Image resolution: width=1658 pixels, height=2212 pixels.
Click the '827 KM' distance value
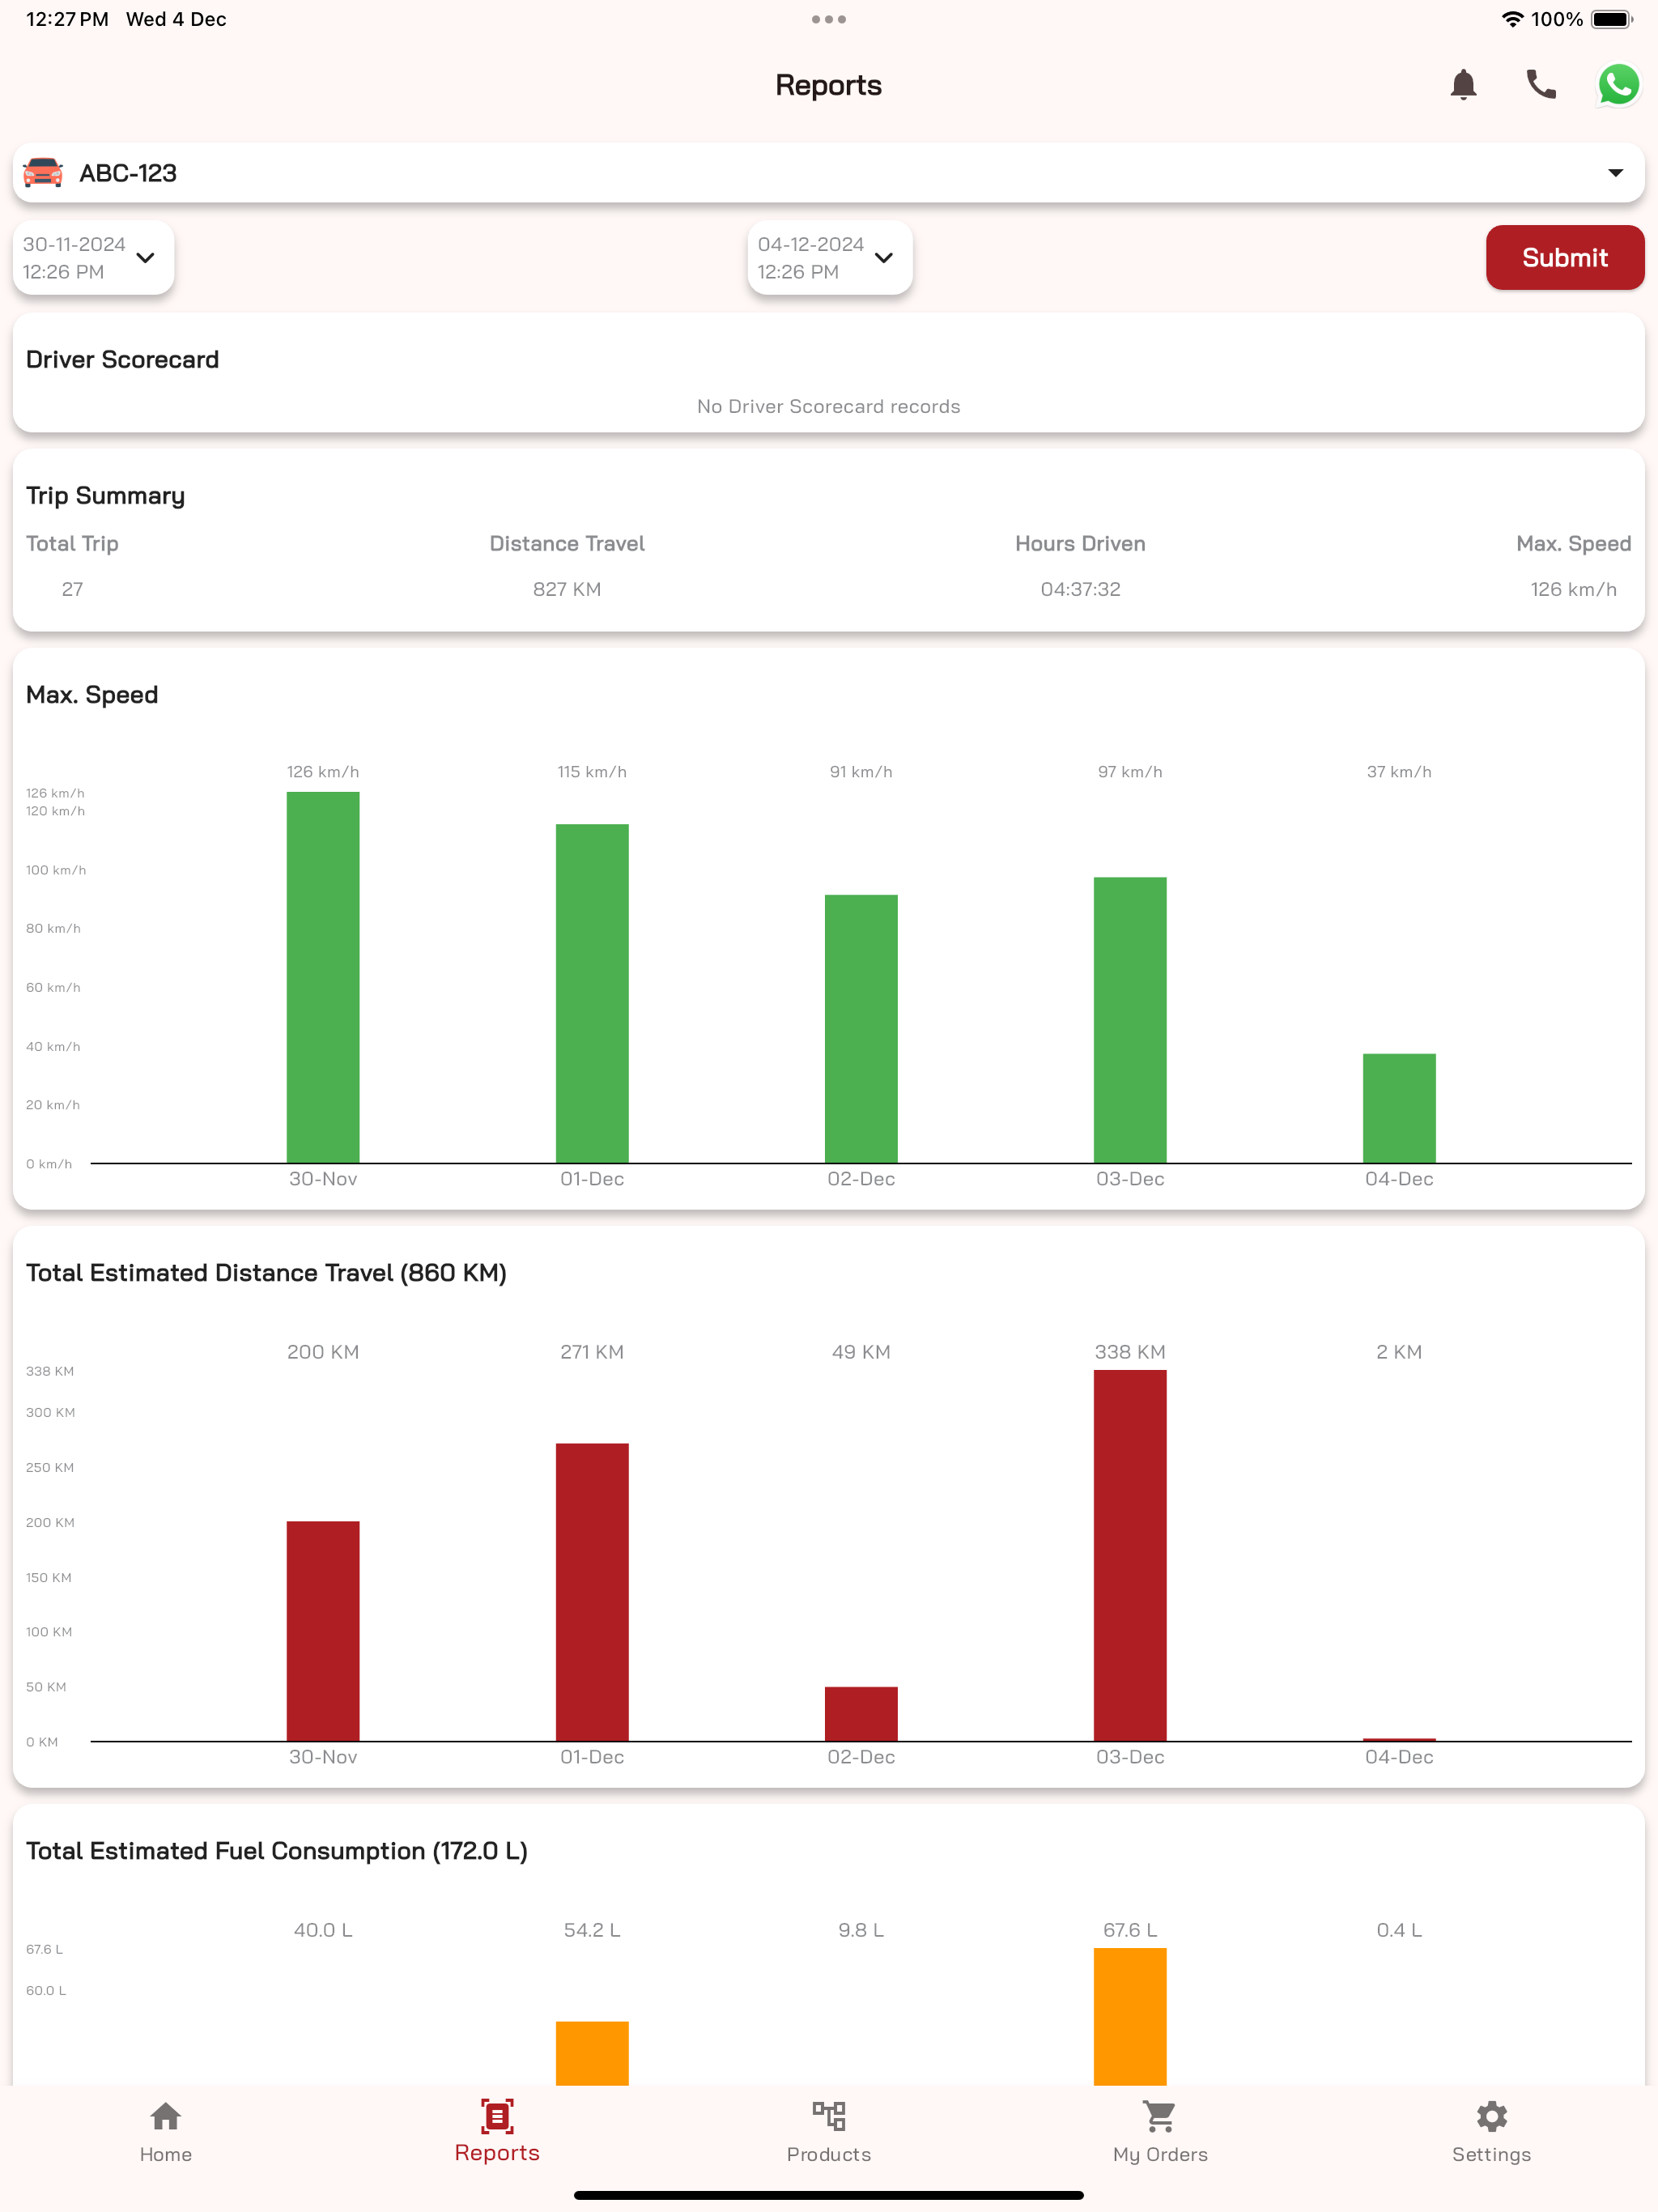[x=567, y=589]
